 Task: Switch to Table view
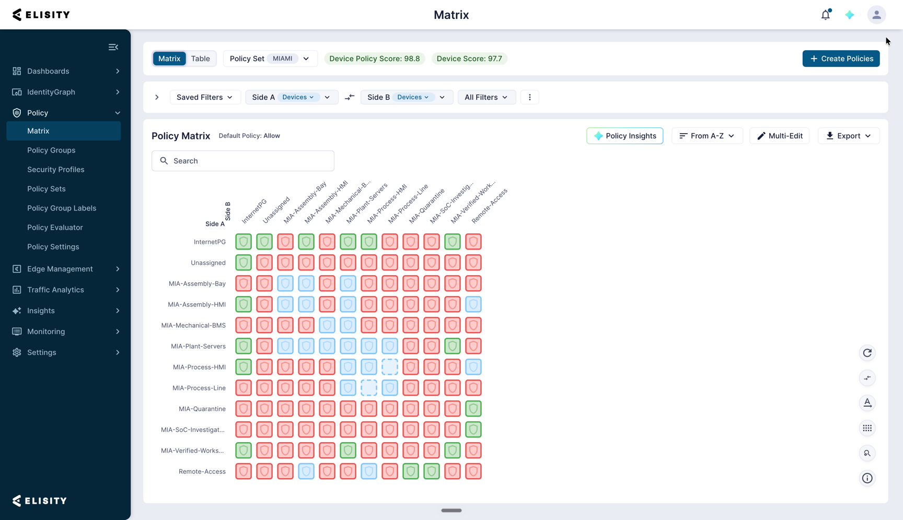tap(200, 58)
